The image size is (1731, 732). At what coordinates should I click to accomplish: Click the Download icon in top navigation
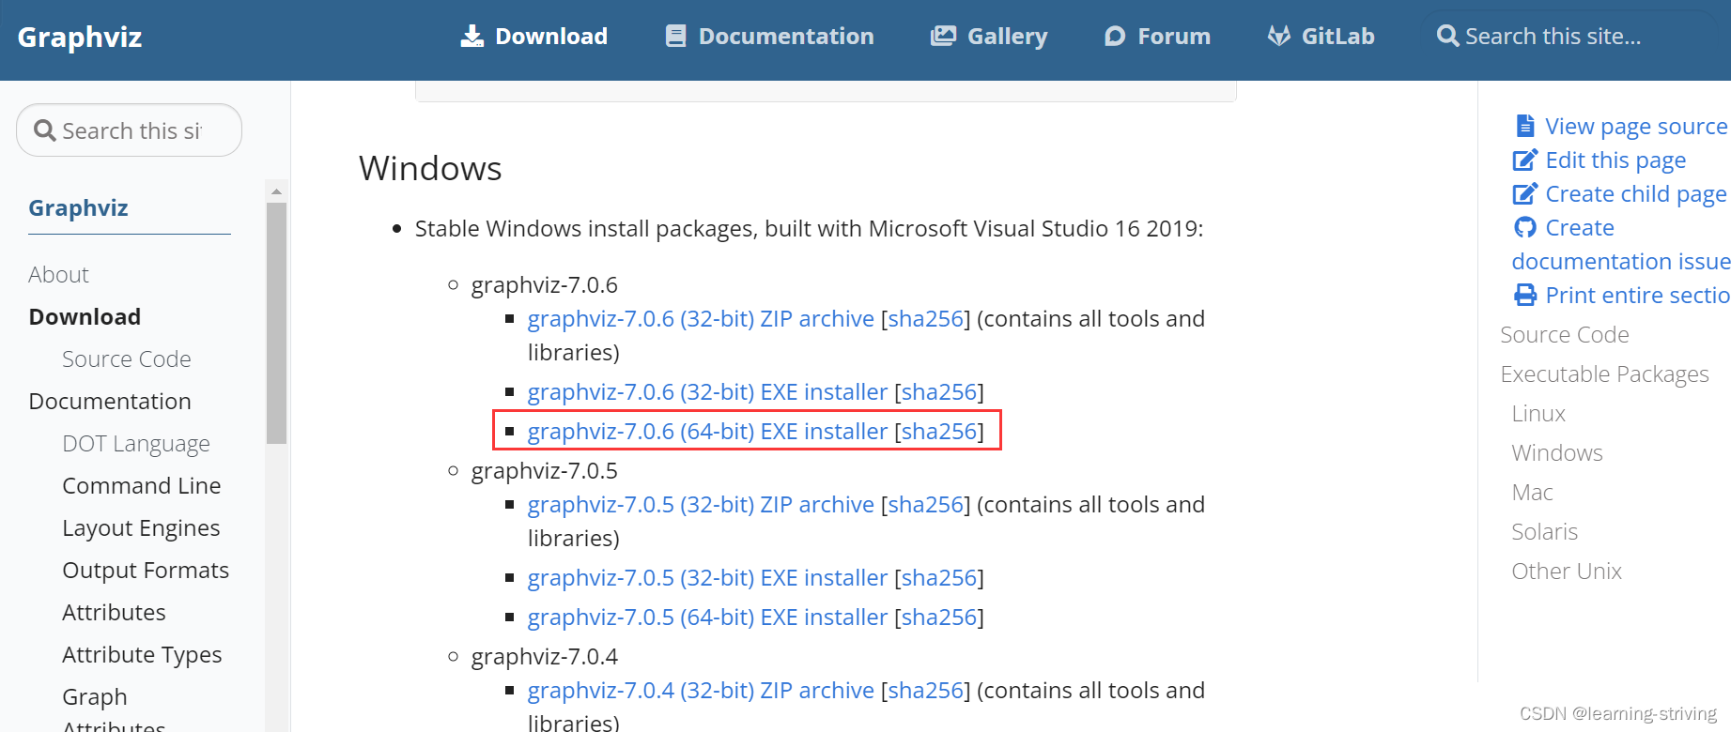click(472, 36)
